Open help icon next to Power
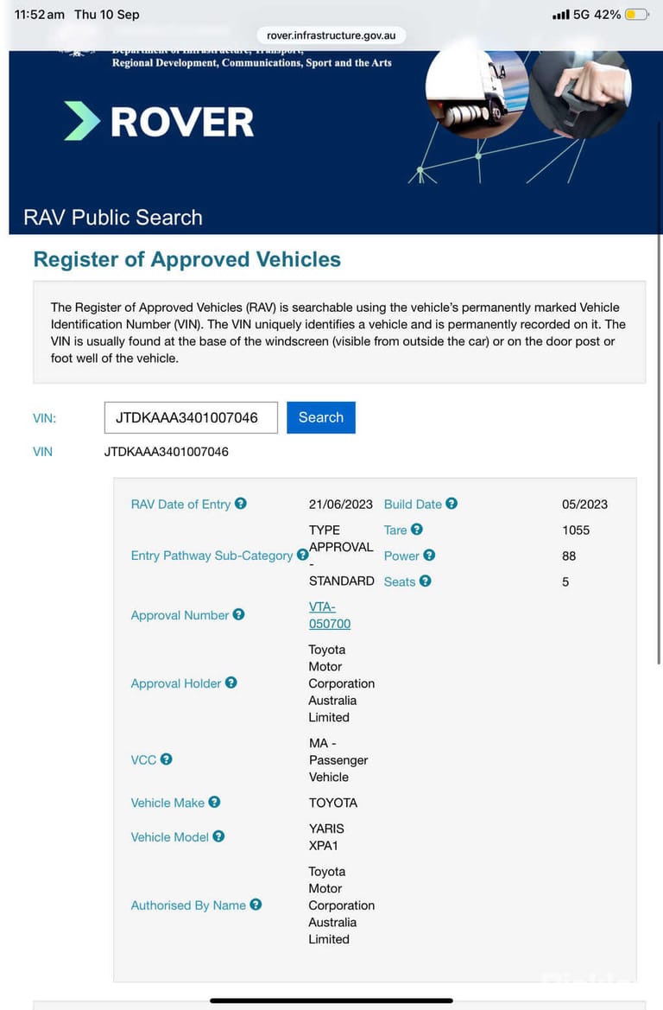The width and height of the screenshot is (663, 1010). point(429,555)
